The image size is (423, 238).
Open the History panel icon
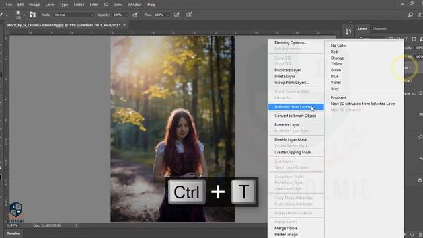click(x=348, y=32)
